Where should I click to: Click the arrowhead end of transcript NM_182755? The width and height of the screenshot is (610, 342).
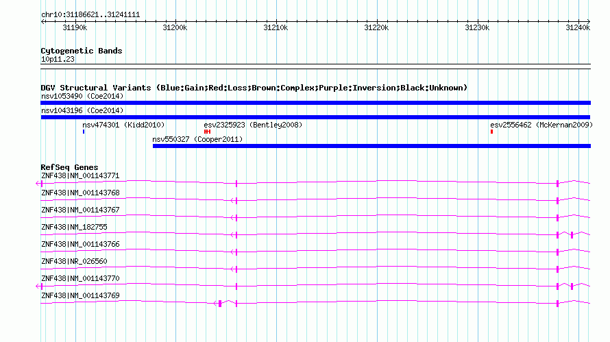coord(234,234)
